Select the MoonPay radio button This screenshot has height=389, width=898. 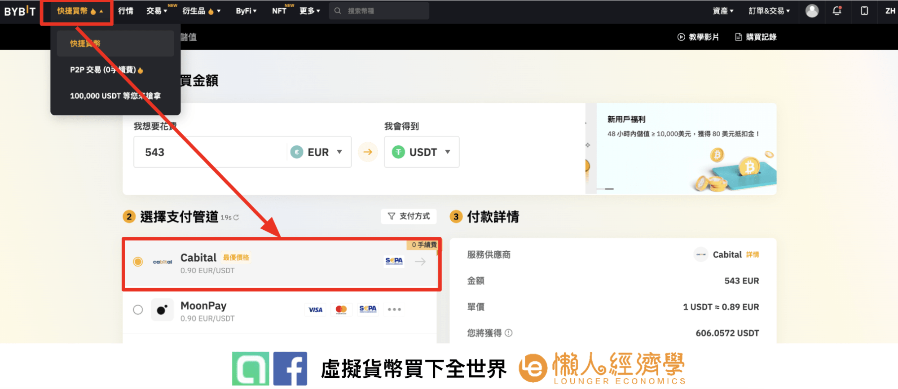[138, 310]
